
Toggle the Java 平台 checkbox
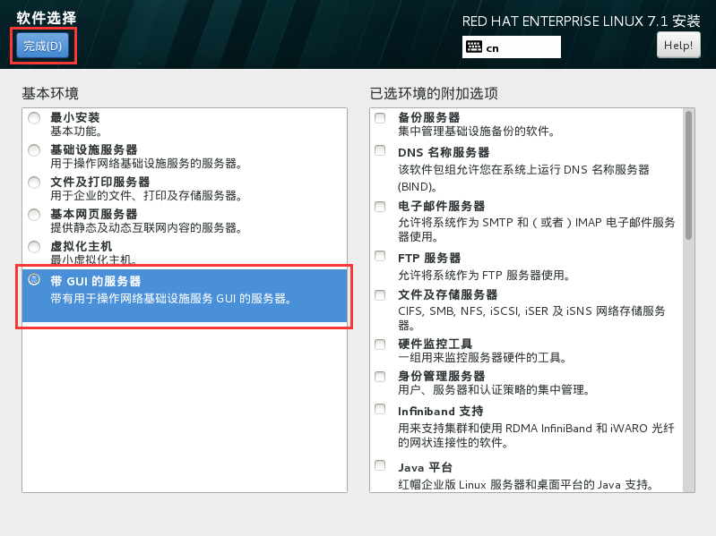pyautogui.click(x=381, y=466)
